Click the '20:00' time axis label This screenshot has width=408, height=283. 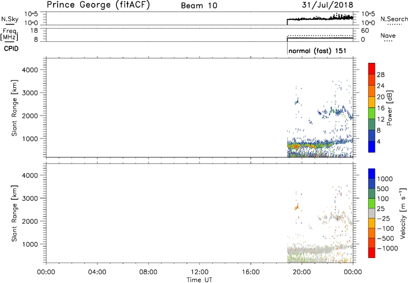[301, 272]
